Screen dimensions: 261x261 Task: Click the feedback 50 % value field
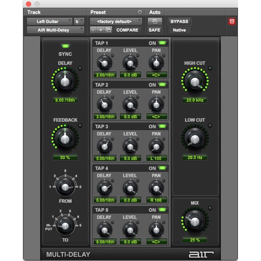click(x=65, y=157)
